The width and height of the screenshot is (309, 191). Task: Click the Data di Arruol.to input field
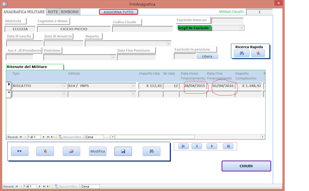pos(64,43)
